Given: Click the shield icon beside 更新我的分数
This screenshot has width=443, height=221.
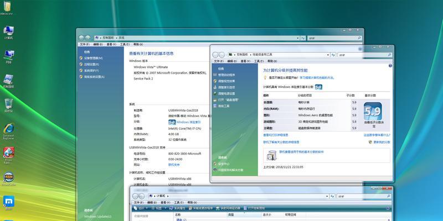Looking at the screenshot, I should [x=370, y=142].
